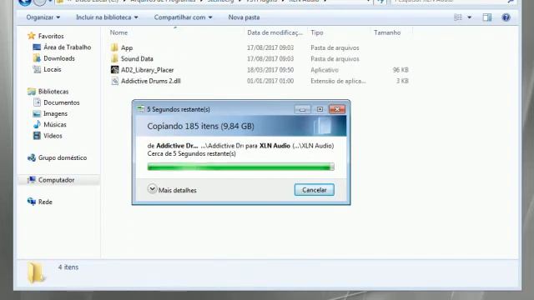Screen dimensions: 534x300
Task: Click the change view icon
Action: coord(458,17)
